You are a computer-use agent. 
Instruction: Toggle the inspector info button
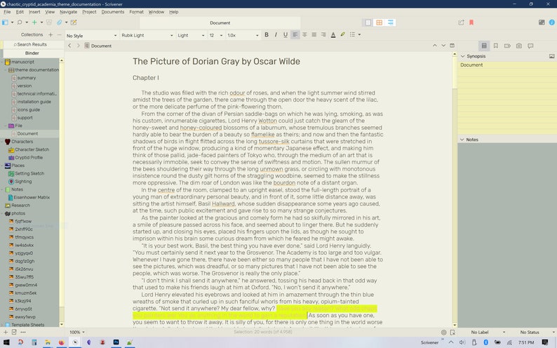click(551, 22)
